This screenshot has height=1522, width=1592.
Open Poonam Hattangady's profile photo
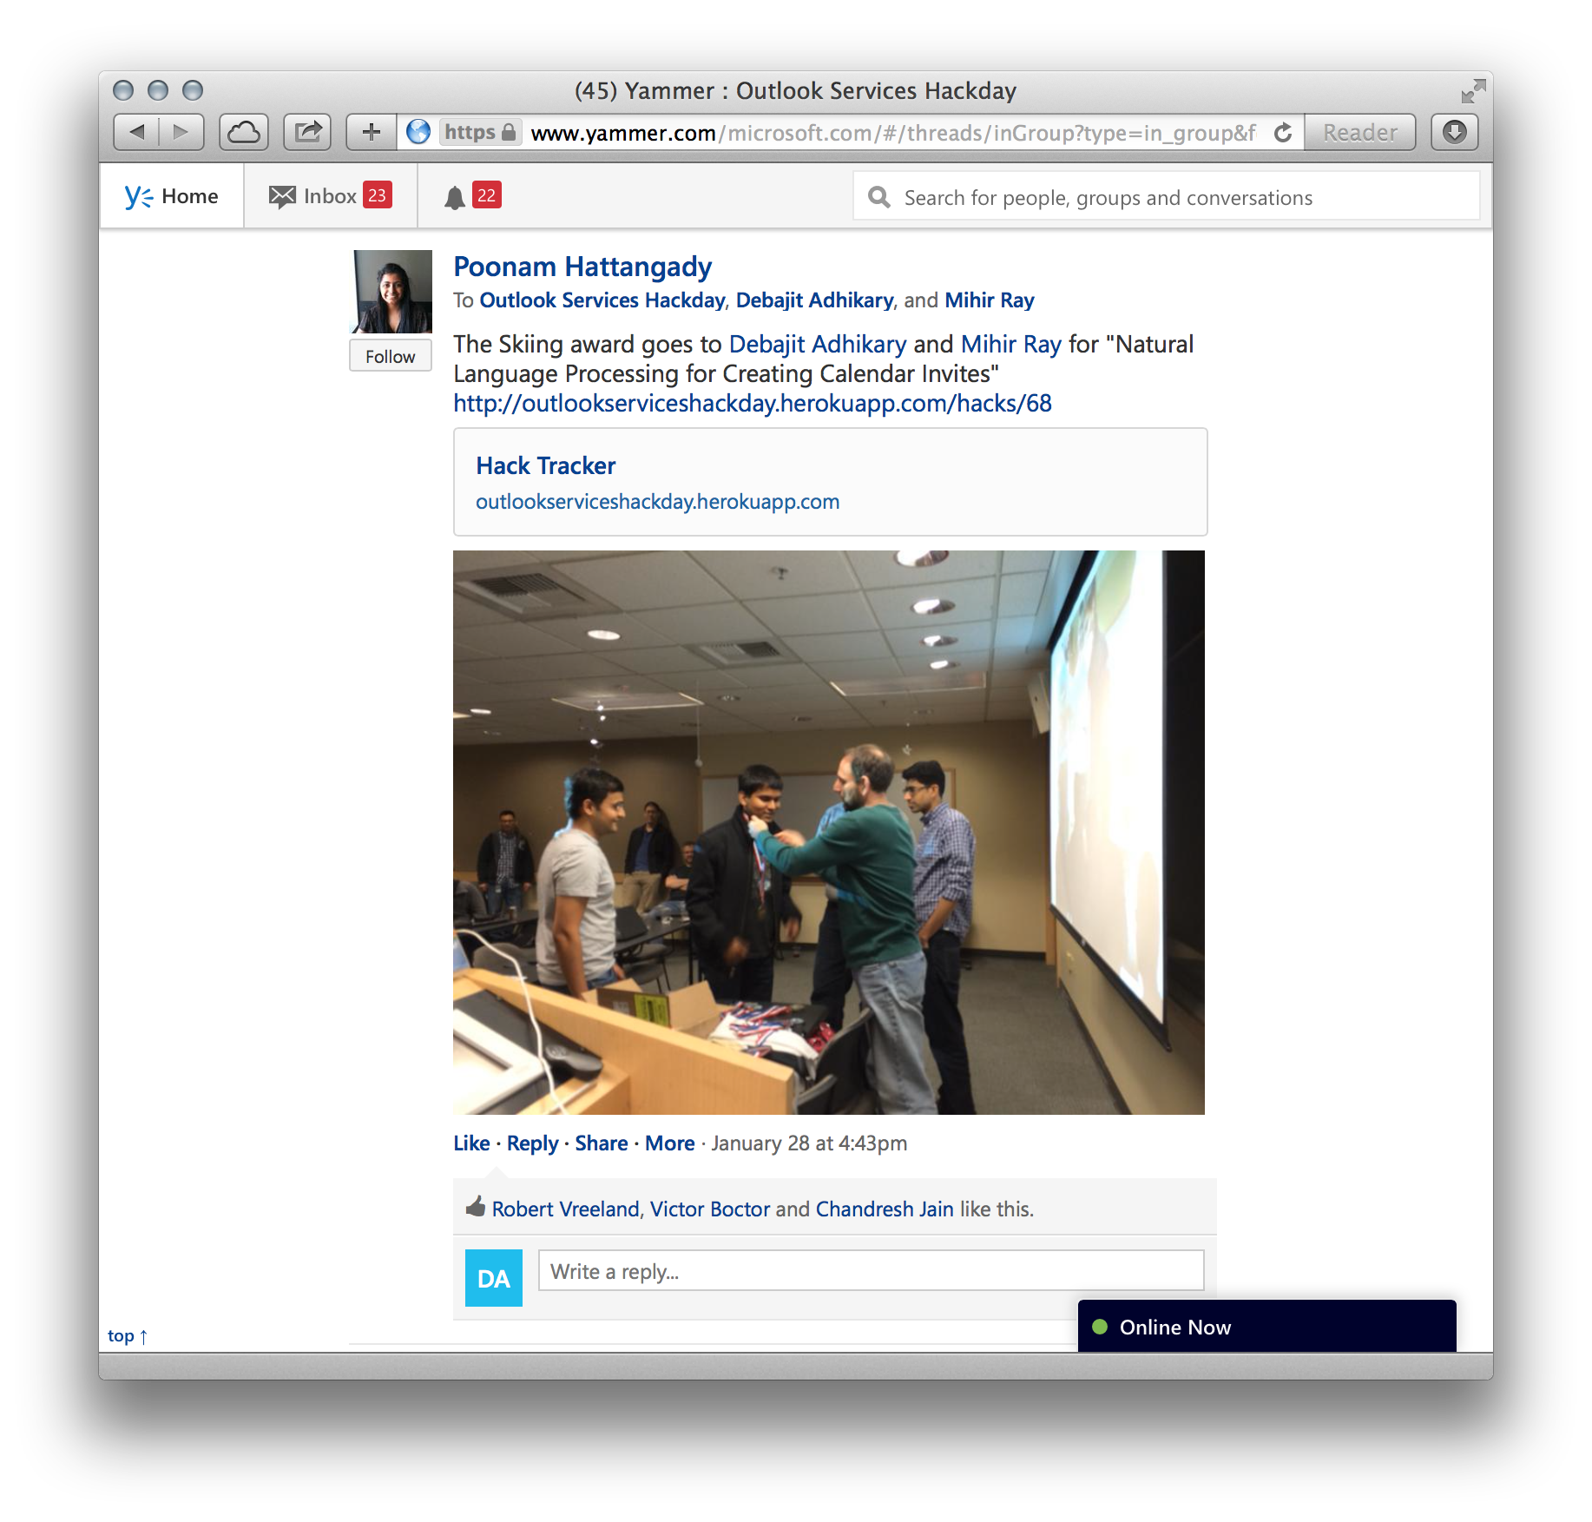tap(392, 292)
